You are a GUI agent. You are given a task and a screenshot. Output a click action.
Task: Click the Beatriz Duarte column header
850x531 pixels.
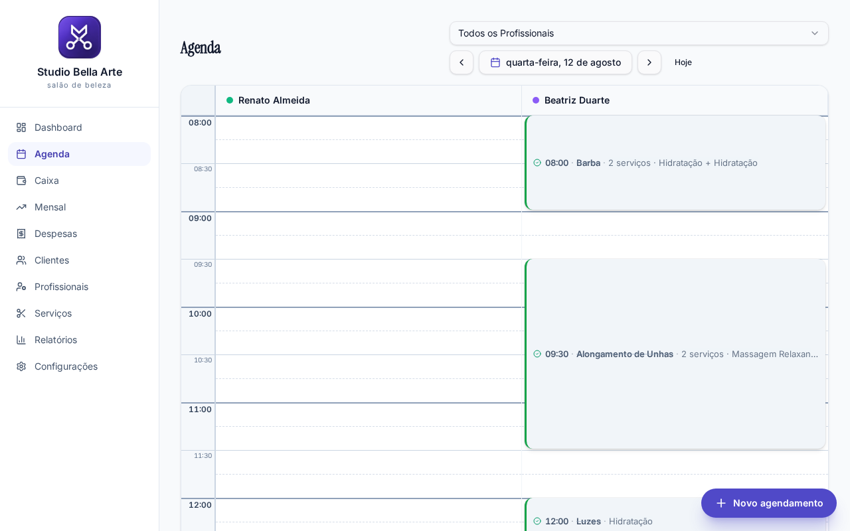tap(675, 100)
